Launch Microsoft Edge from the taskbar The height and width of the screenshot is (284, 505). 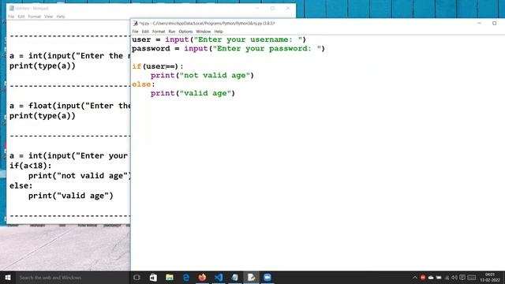(x=186, y=277)
